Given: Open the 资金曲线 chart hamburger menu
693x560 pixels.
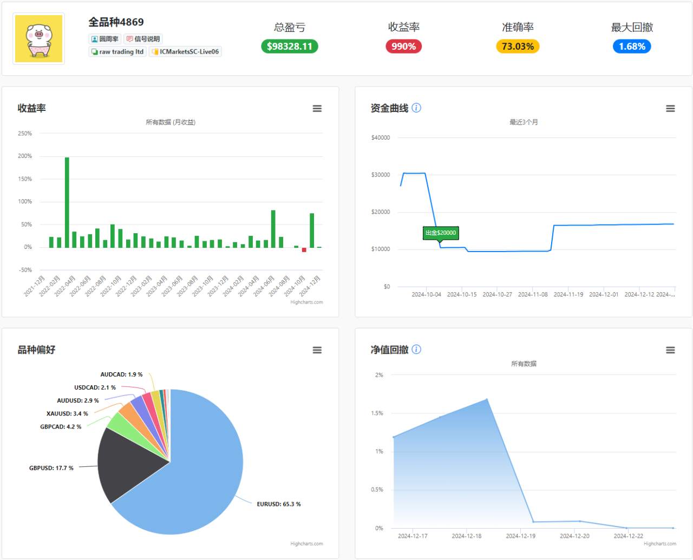Looking at the screenshot, I should (670, 108).
